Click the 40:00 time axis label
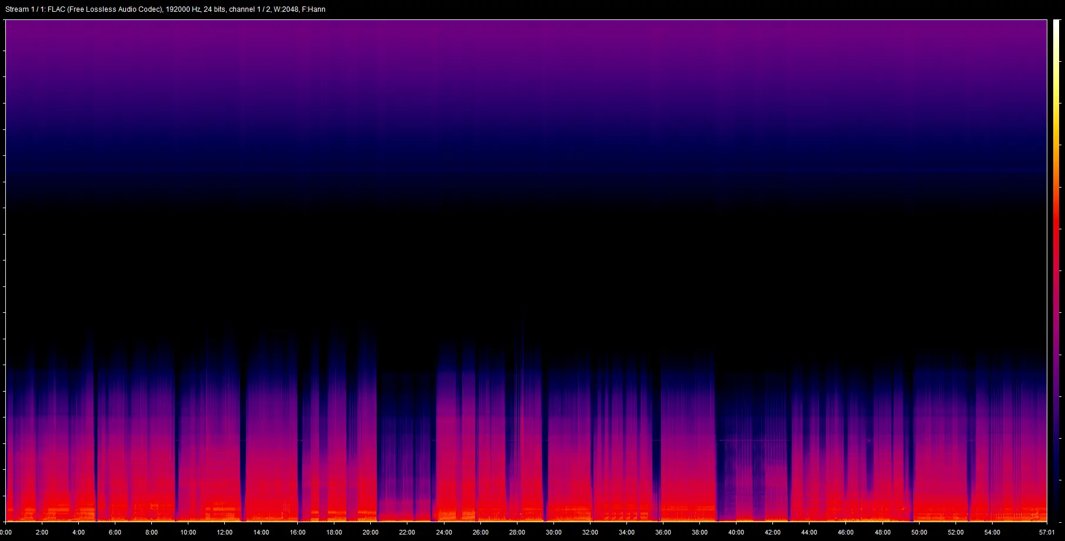The image size is (1065, 541). point(736,532)
